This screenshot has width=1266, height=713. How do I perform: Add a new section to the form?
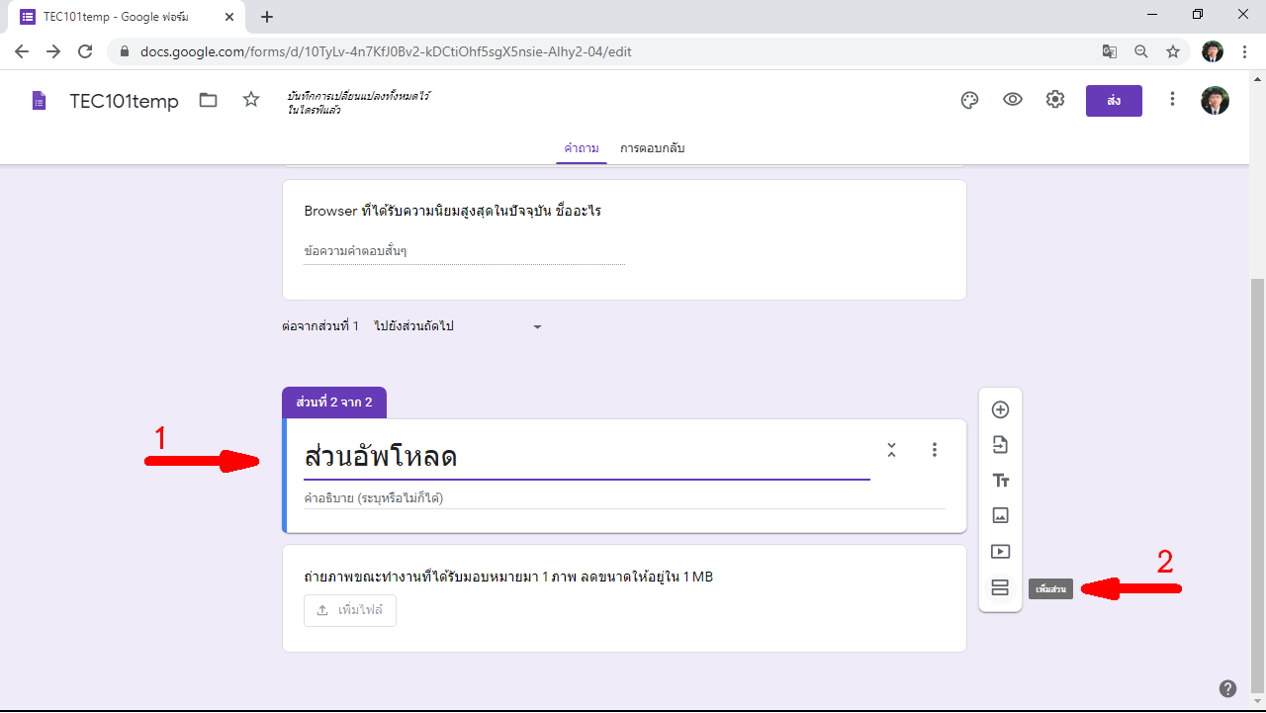[x=1000, y=588]
